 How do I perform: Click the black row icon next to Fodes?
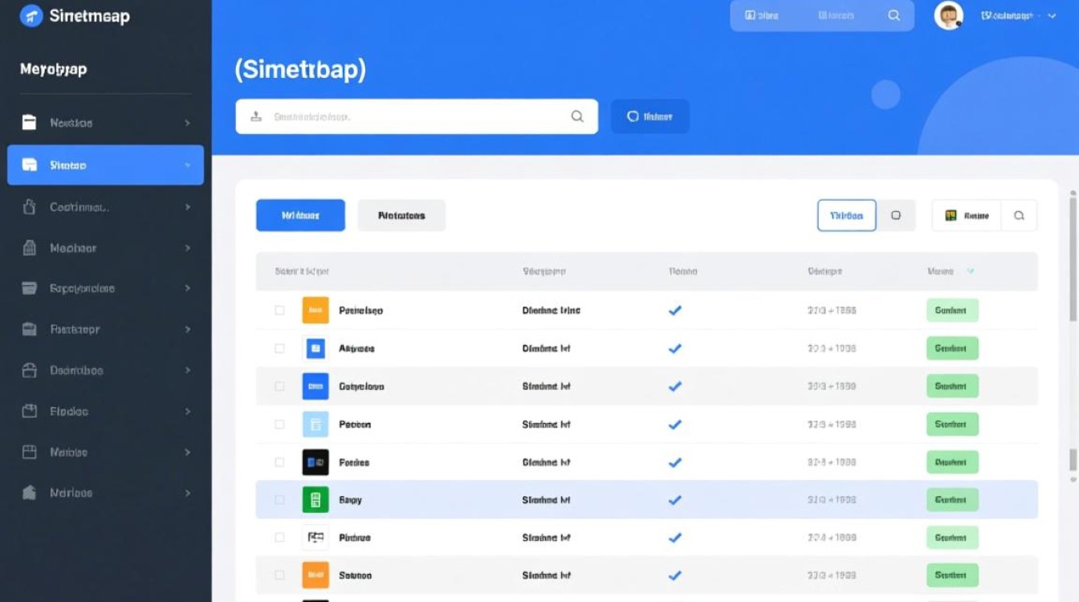(x=316, y=462)
